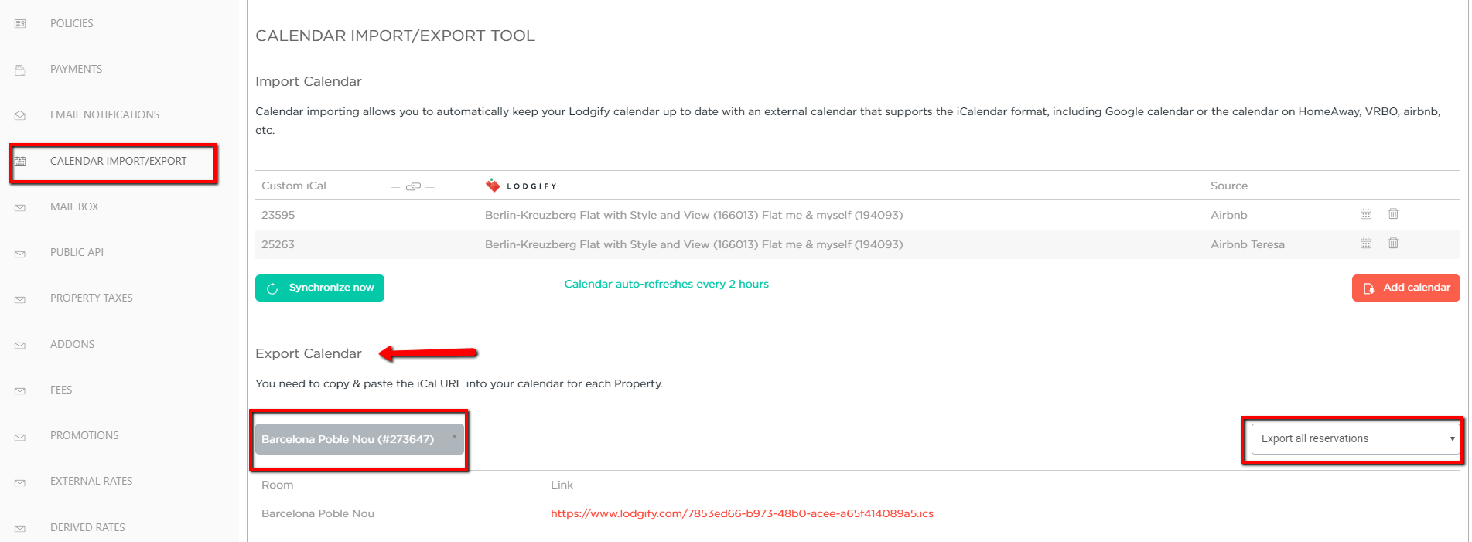The image size is (1472, 542).
Task: Click the link chain icon beside Custom iCal
Action: (x=414, y=186)
